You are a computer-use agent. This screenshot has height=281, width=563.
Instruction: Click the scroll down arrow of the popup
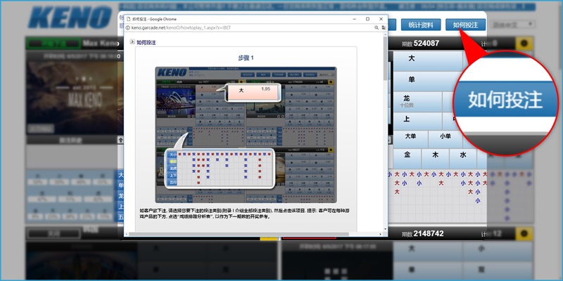pyautogui.click(x=385, y=229)
